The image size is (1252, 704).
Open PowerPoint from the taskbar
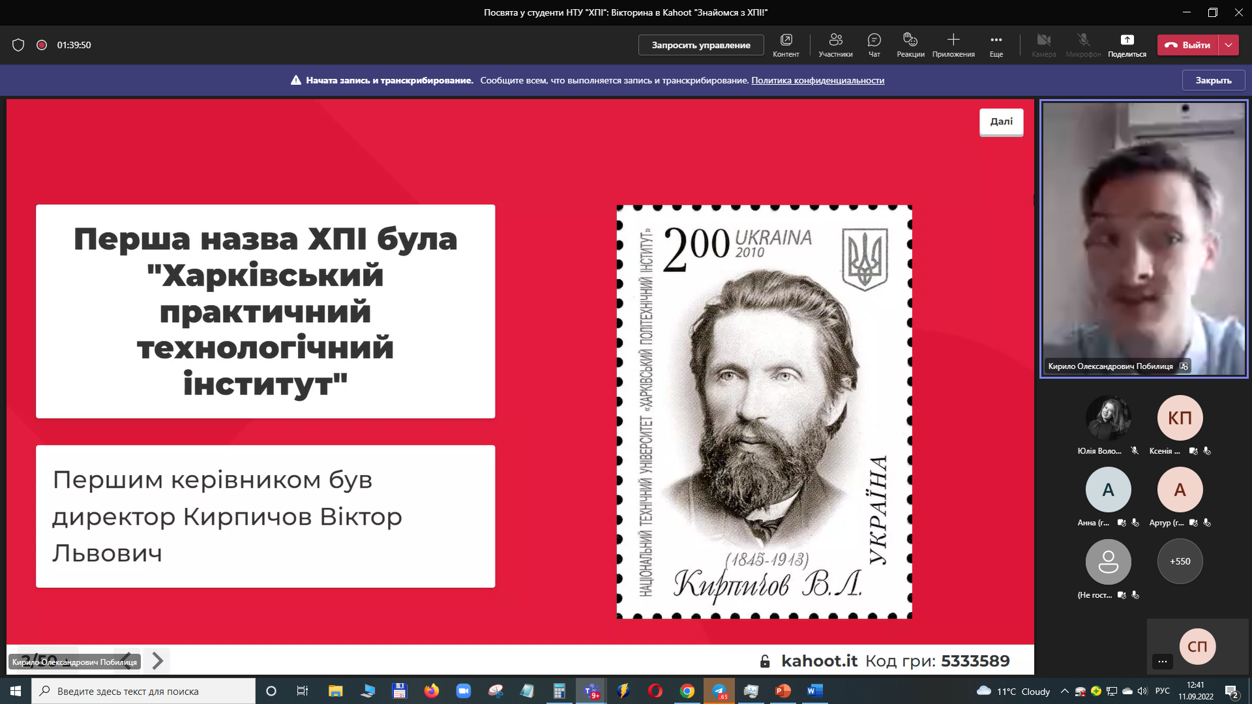pyautogui.click(x=783, y=691)
